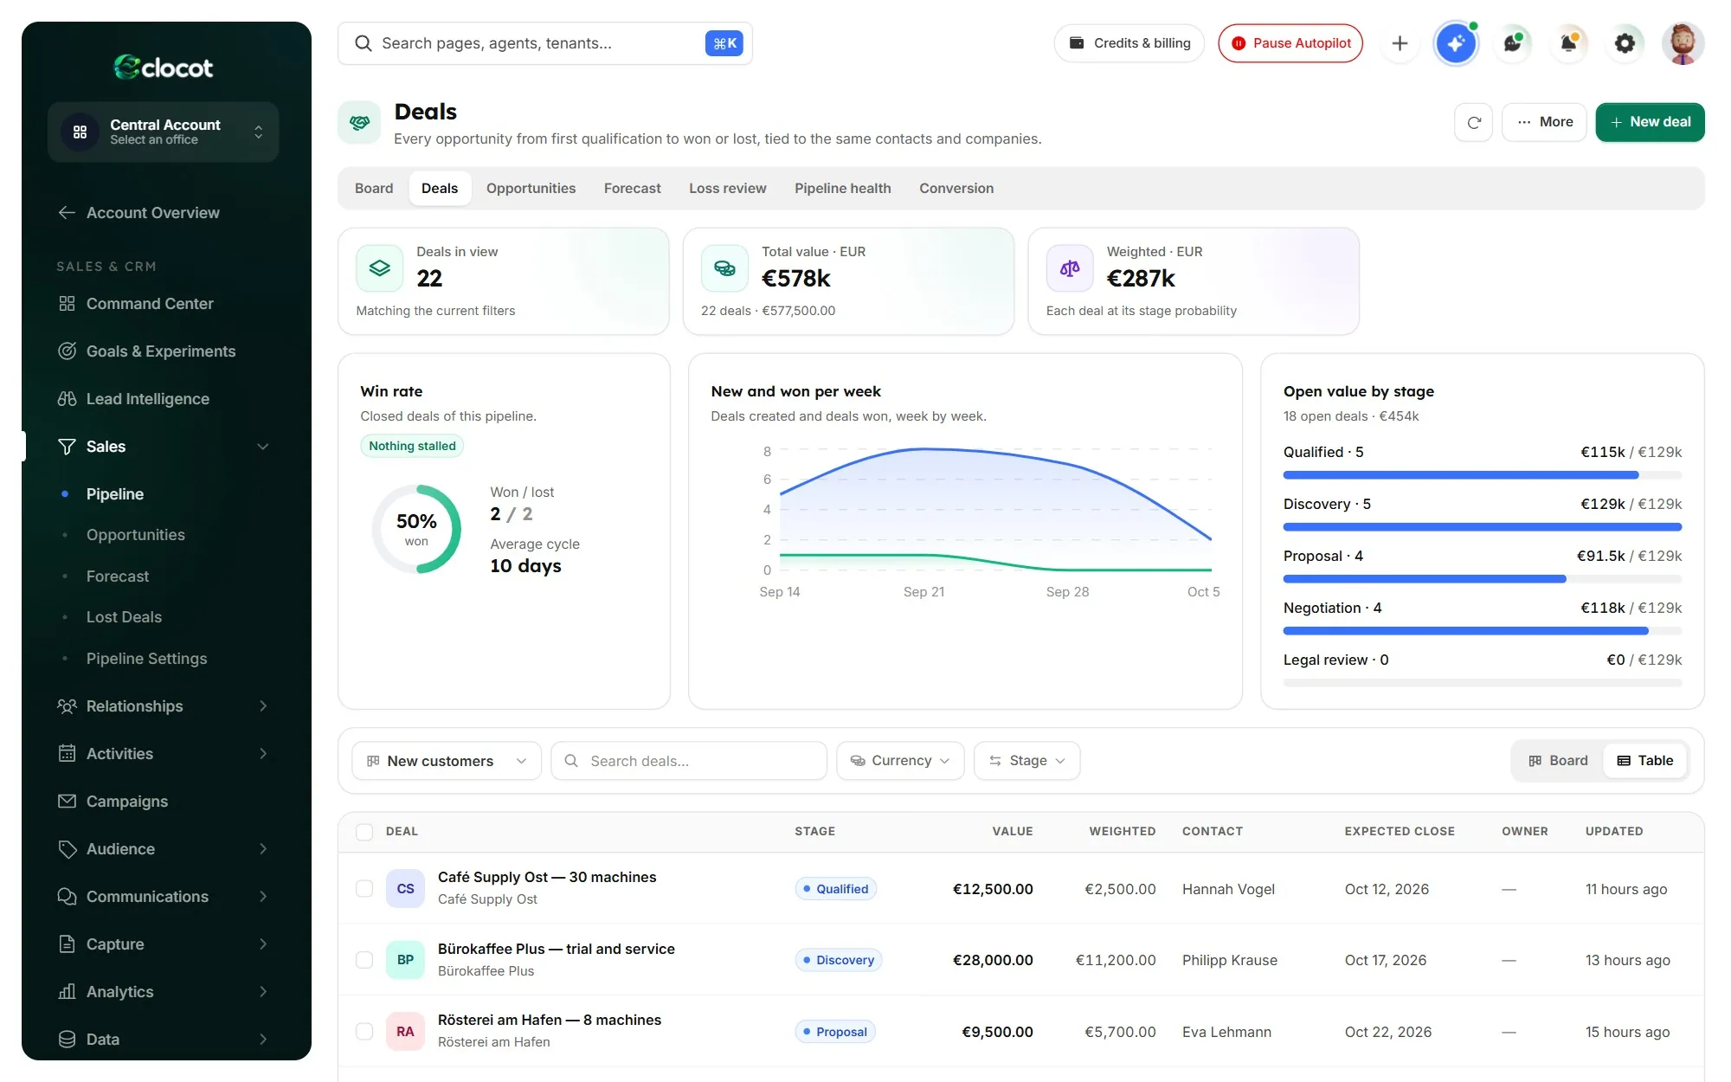The width and height of the screenshot is (1731, 1082).
Task: Switch to the Conversion tab
Action: [956, 189]
